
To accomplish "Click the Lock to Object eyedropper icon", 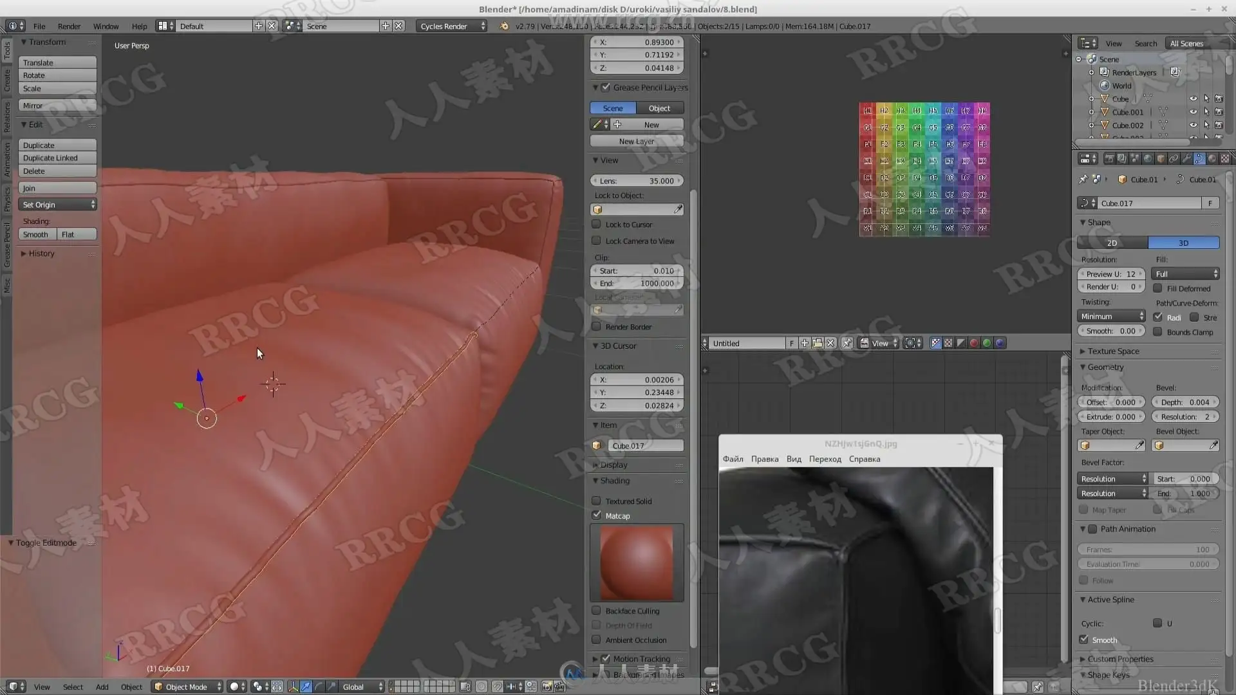I will (678, 210).
